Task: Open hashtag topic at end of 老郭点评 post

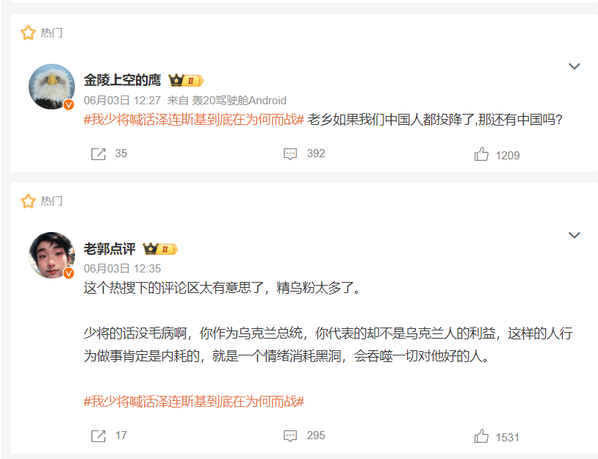Action: 194,402
